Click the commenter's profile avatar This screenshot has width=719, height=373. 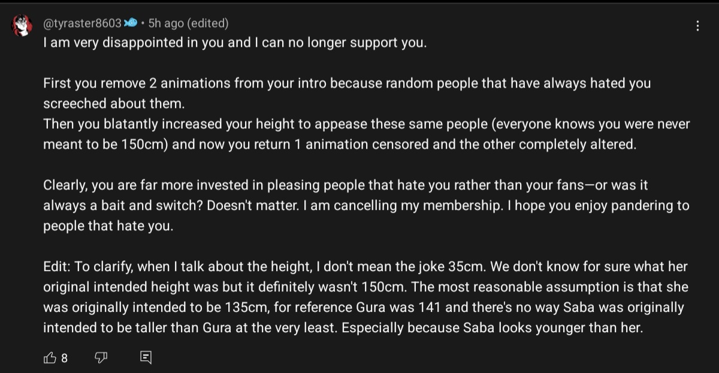coord(22,26)
